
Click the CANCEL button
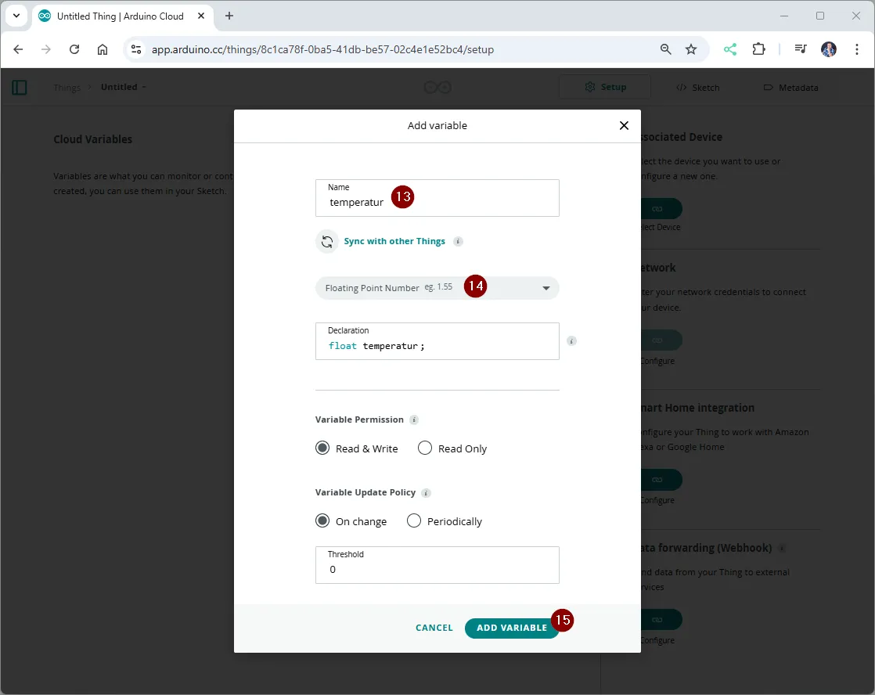[434, 628]
